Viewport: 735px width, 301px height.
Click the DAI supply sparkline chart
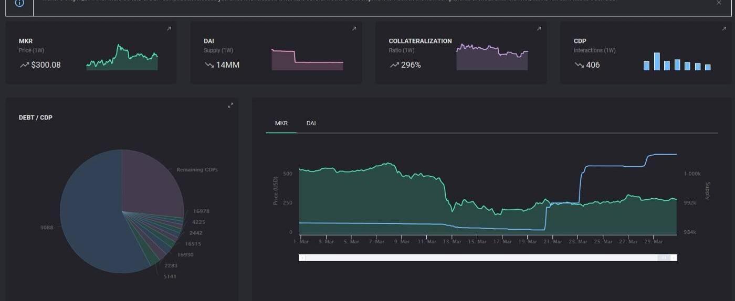point(307,59)
